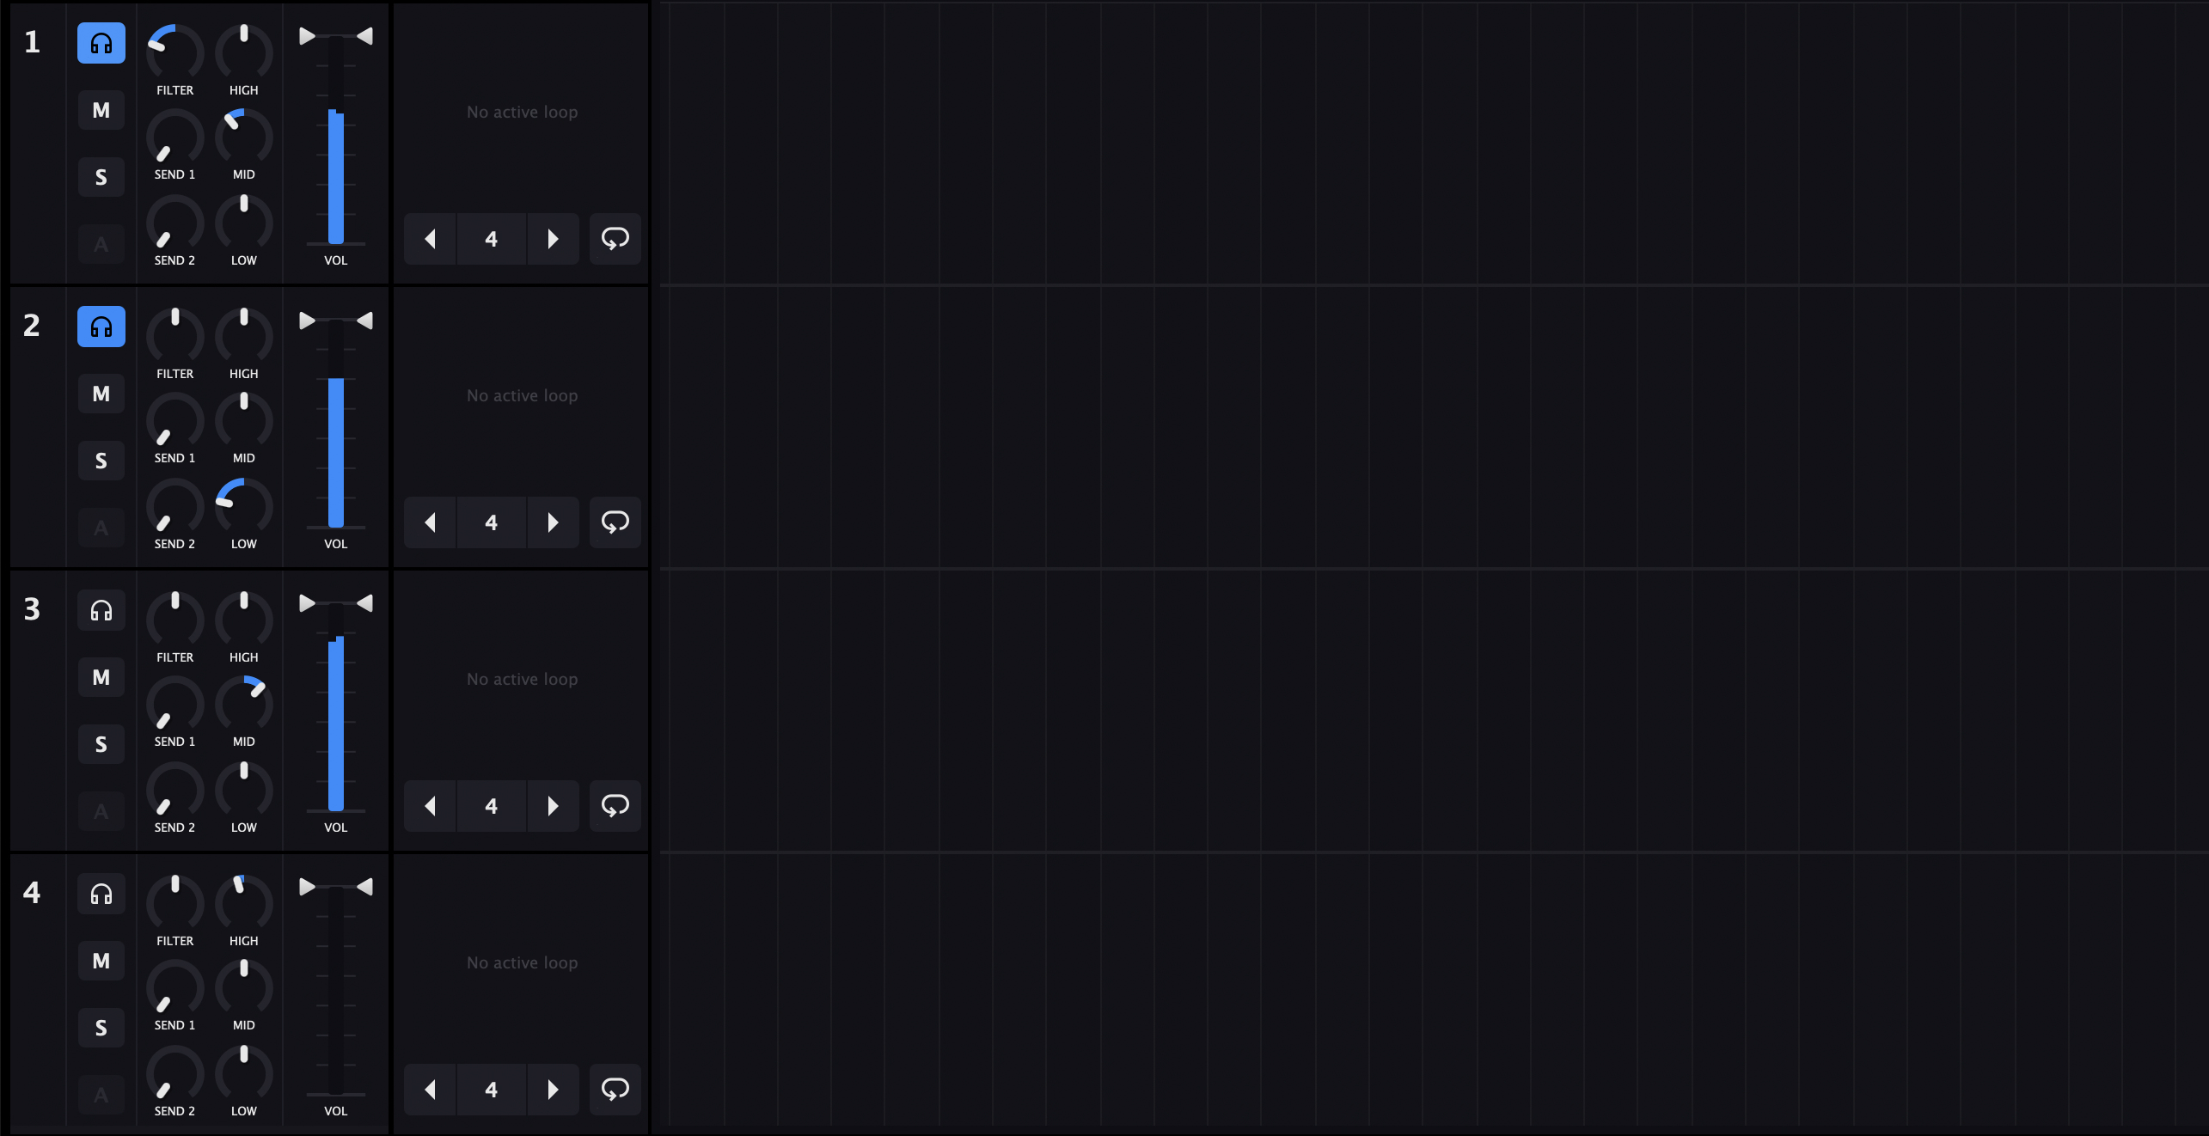The height and width of the screenshot is (1136, 2209).
Task: Decrease loop length on track 4
Action: 429,1090
